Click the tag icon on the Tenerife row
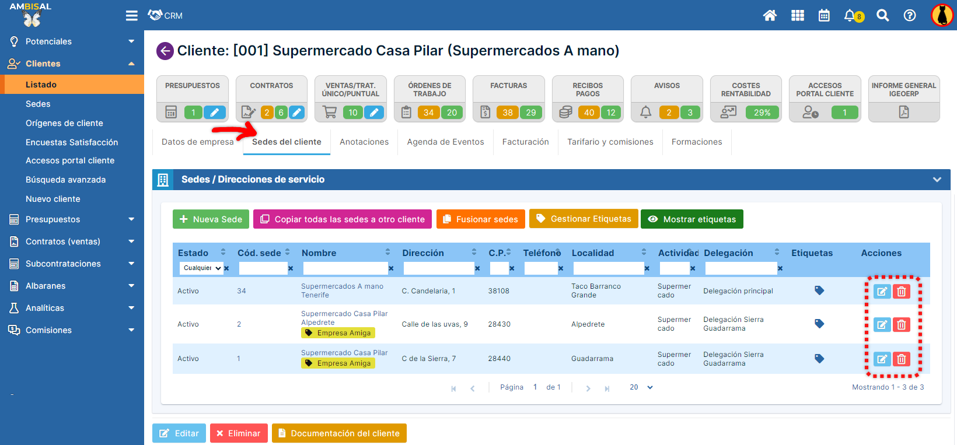957x445 pixels. [x=819, y=290]
